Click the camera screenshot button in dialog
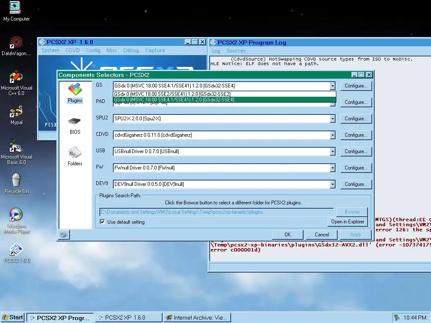 (64, 235)
